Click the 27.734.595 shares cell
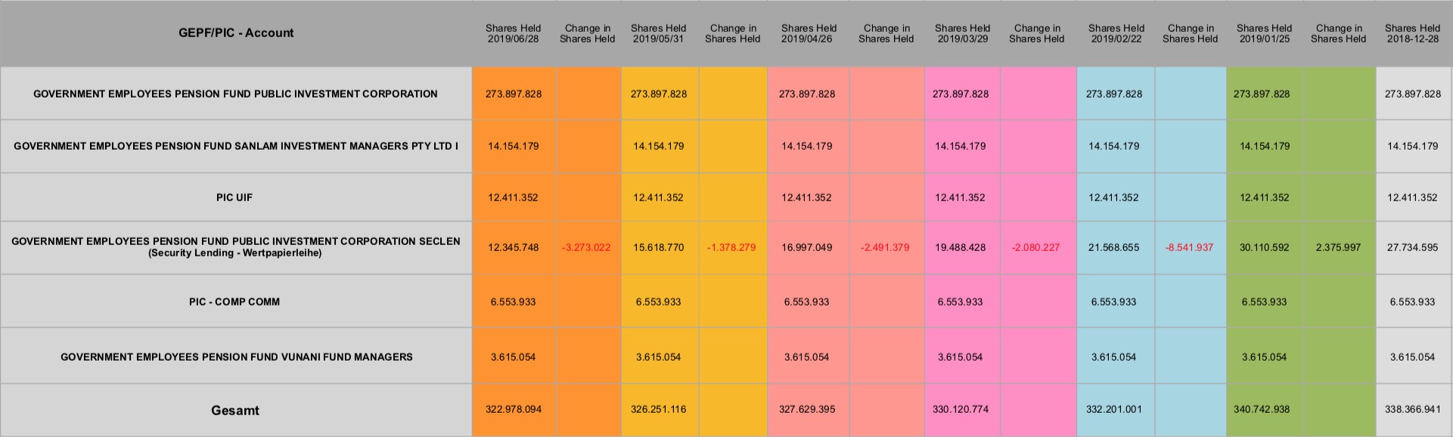Image resolution: width=1453 pixels, height=437 pixels. click(1412, 247)
